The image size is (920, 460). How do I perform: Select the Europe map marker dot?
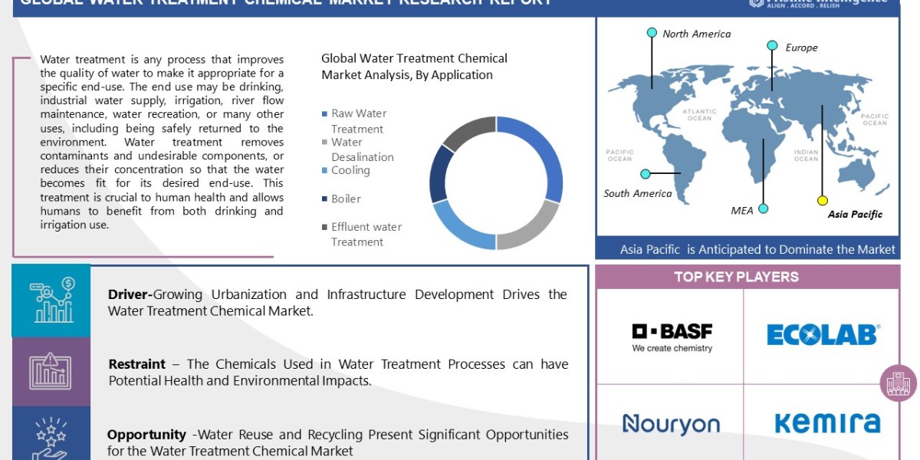tap(773, 46)
